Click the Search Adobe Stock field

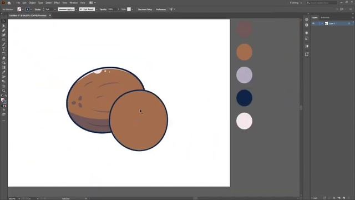pos(322,3)
